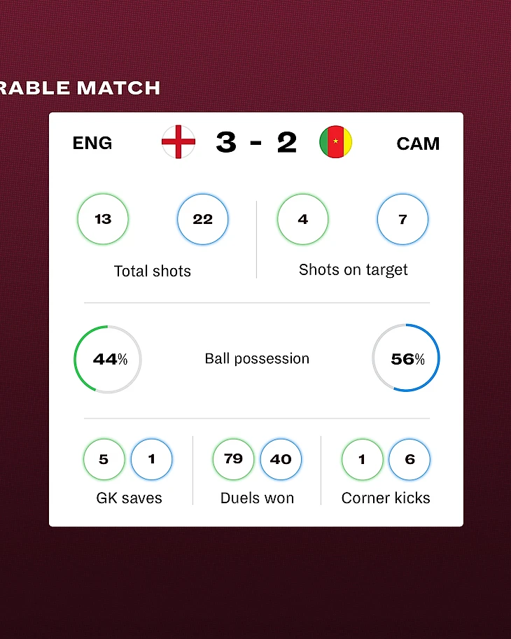Viewport: 511px width, 639px height.
Task: Click the Cameroon flag icon
Action: (336, 142)
